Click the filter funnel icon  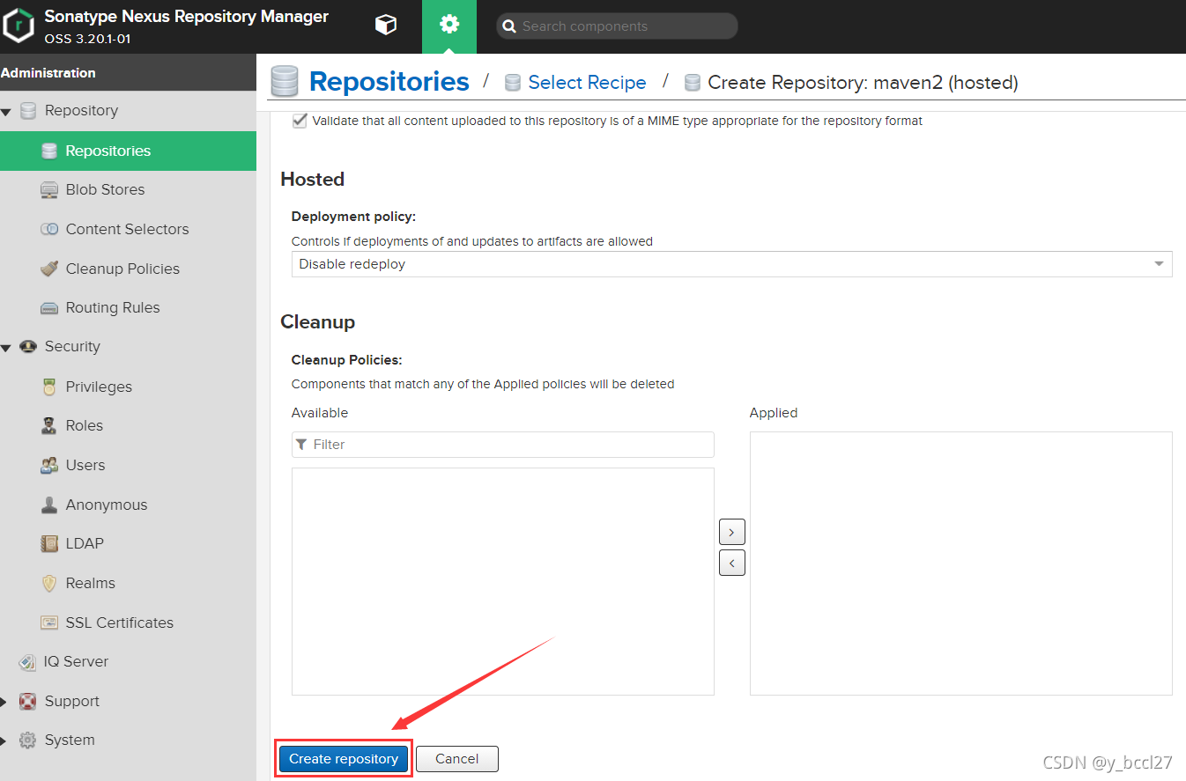pos(301,445)
